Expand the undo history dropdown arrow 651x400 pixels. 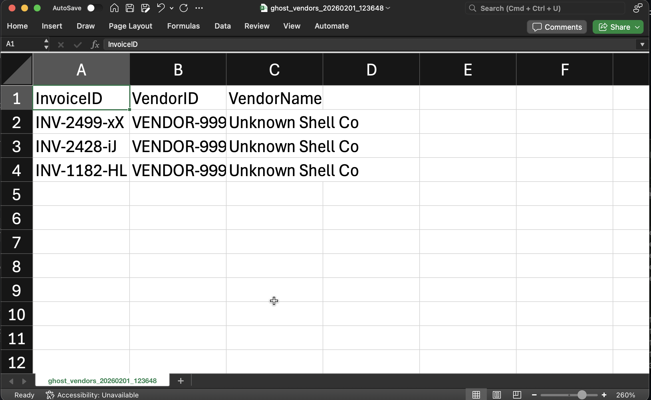(172, 8)
